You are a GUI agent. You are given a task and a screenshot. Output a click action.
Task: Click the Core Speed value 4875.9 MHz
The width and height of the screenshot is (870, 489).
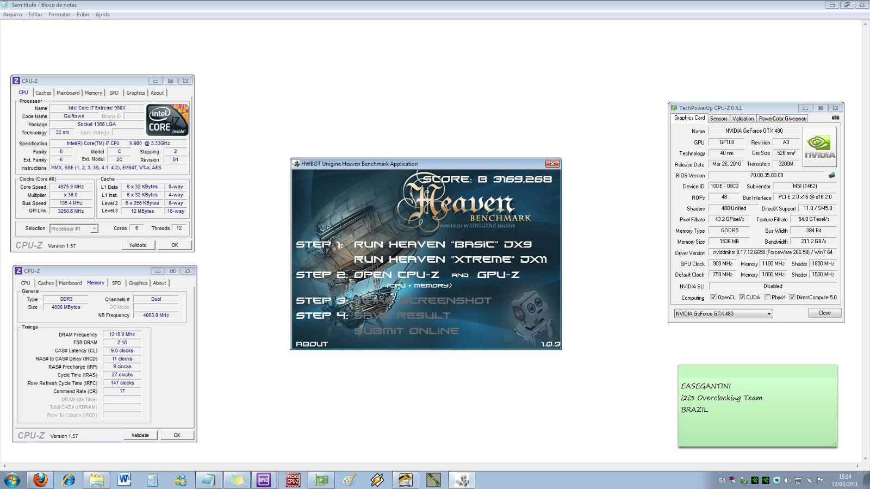(71, 187)
